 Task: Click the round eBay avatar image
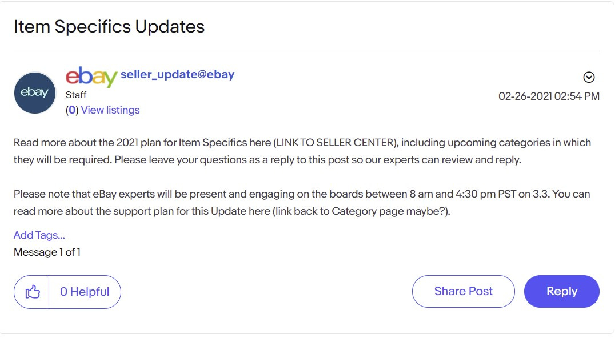pyautogui.click(x=35, y=93)
